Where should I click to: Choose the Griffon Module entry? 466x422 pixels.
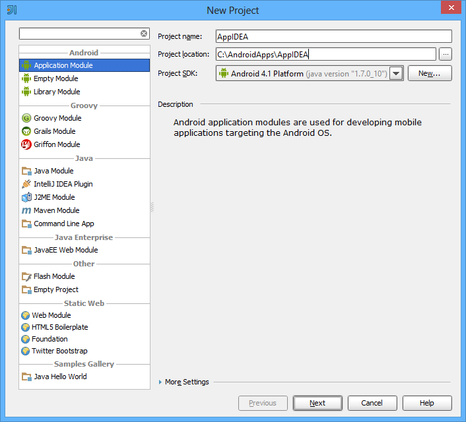pyautogui.click(x=84, y=144)
